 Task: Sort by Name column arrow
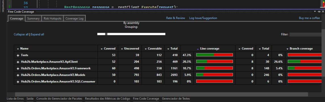point(18,49)
